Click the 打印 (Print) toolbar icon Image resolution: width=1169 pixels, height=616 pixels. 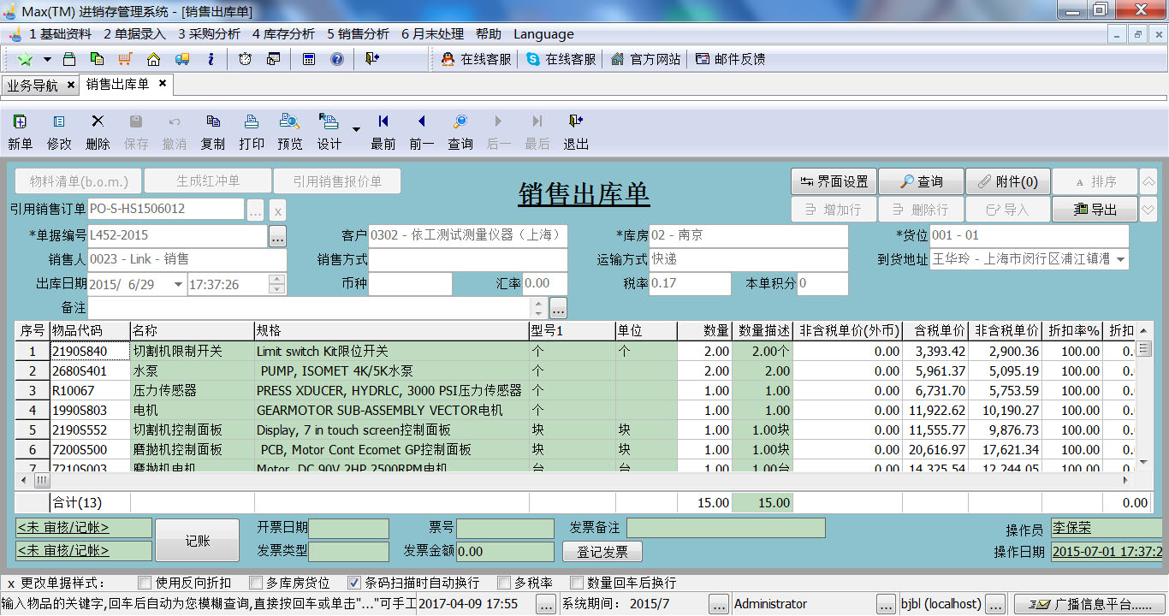tap(252, 131)
